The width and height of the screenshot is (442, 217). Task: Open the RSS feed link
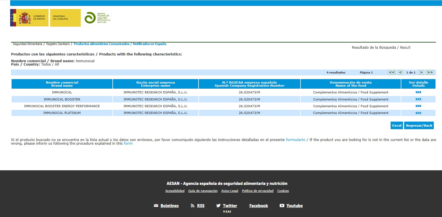[201, 206]
